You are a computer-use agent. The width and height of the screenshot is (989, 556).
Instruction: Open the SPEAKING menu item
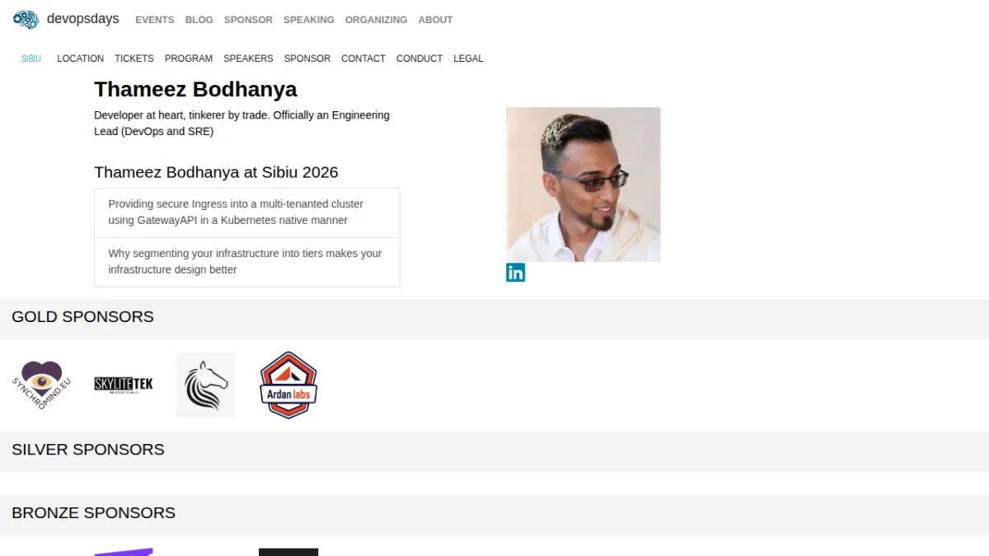pyautogui.click(x=309, y=20)
